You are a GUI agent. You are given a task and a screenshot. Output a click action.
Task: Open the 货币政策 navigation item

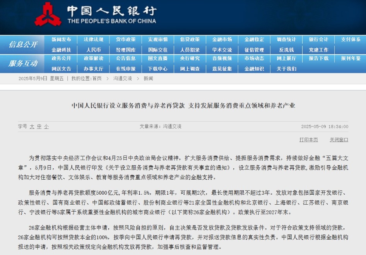126,39
